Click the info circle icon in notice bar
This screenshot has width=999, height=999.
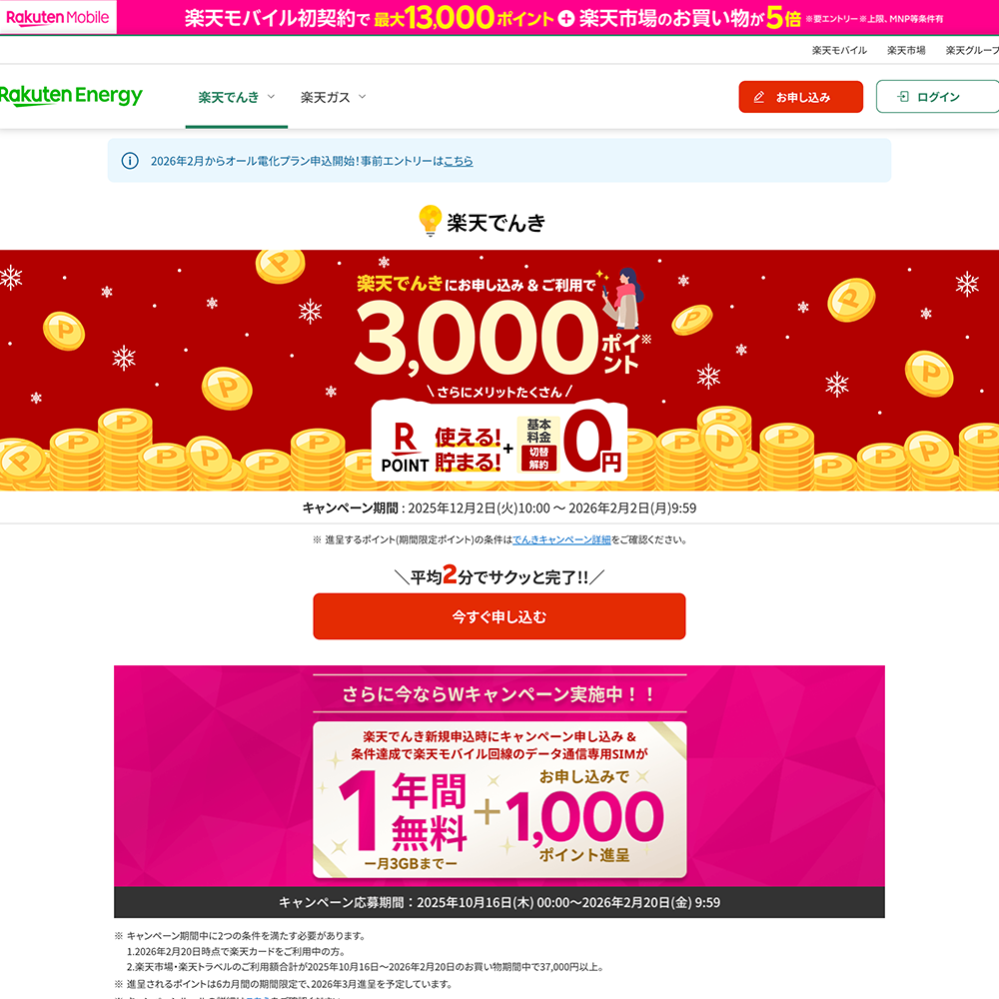pos(130,161)
